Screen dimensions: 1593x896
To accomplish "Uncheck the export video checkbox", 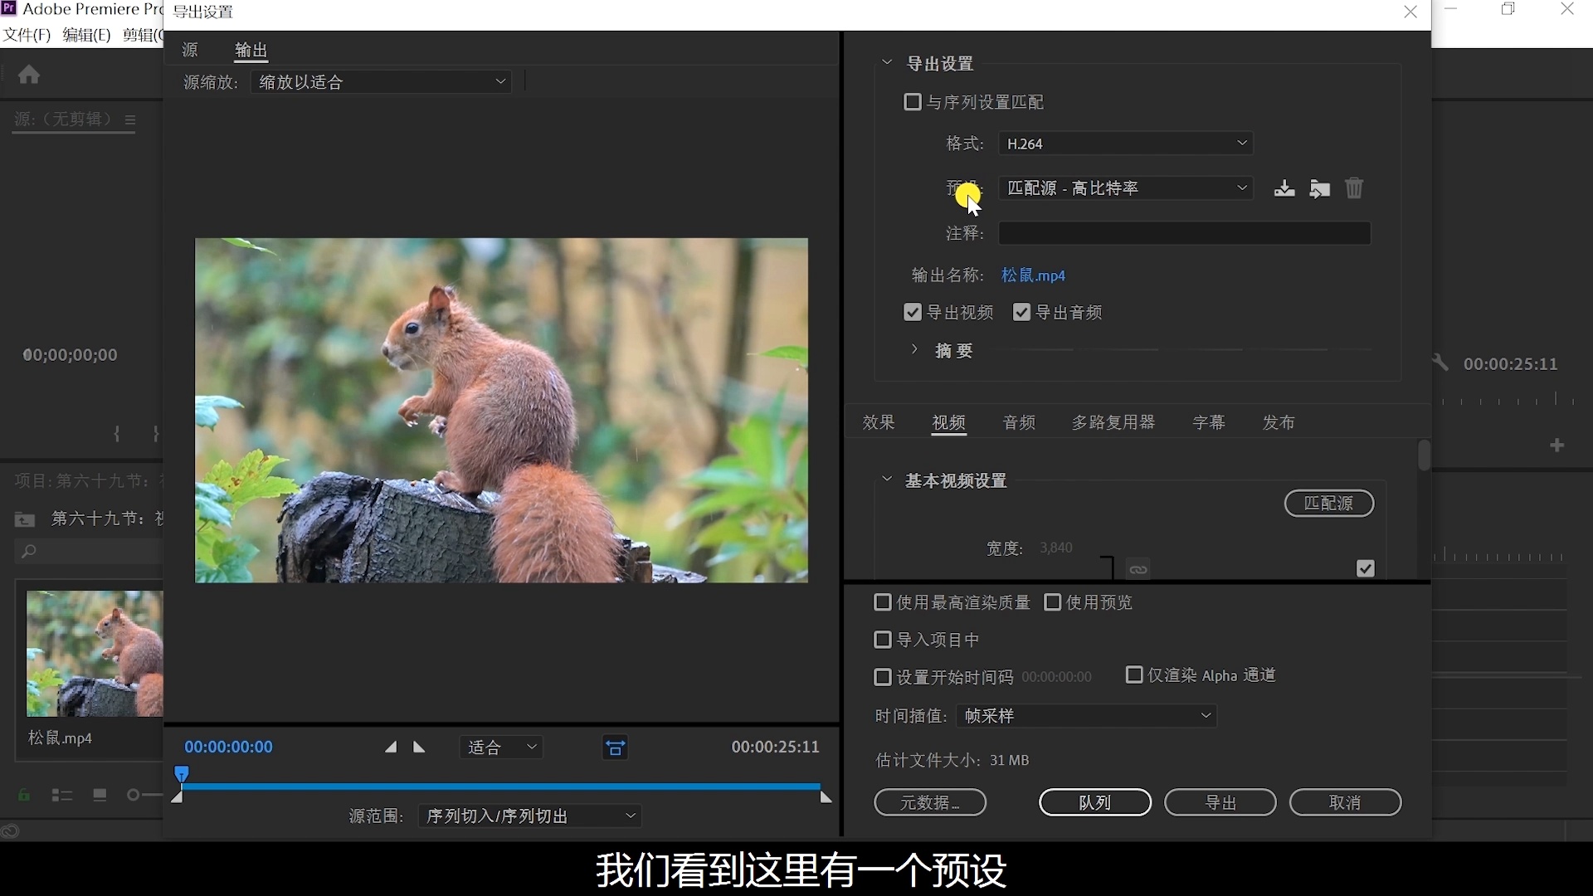I will 912,312.
